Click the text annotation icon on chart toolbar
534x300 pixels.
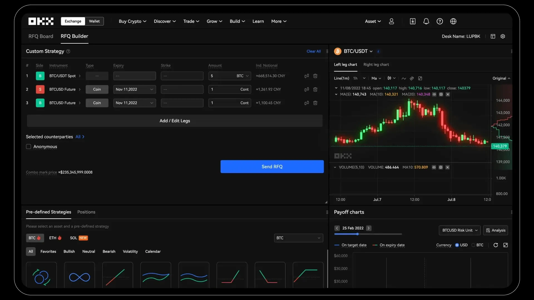412,78
